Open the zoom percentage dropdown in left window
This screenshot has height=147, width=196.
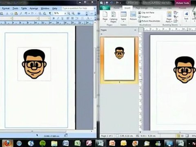pos(65,13)
